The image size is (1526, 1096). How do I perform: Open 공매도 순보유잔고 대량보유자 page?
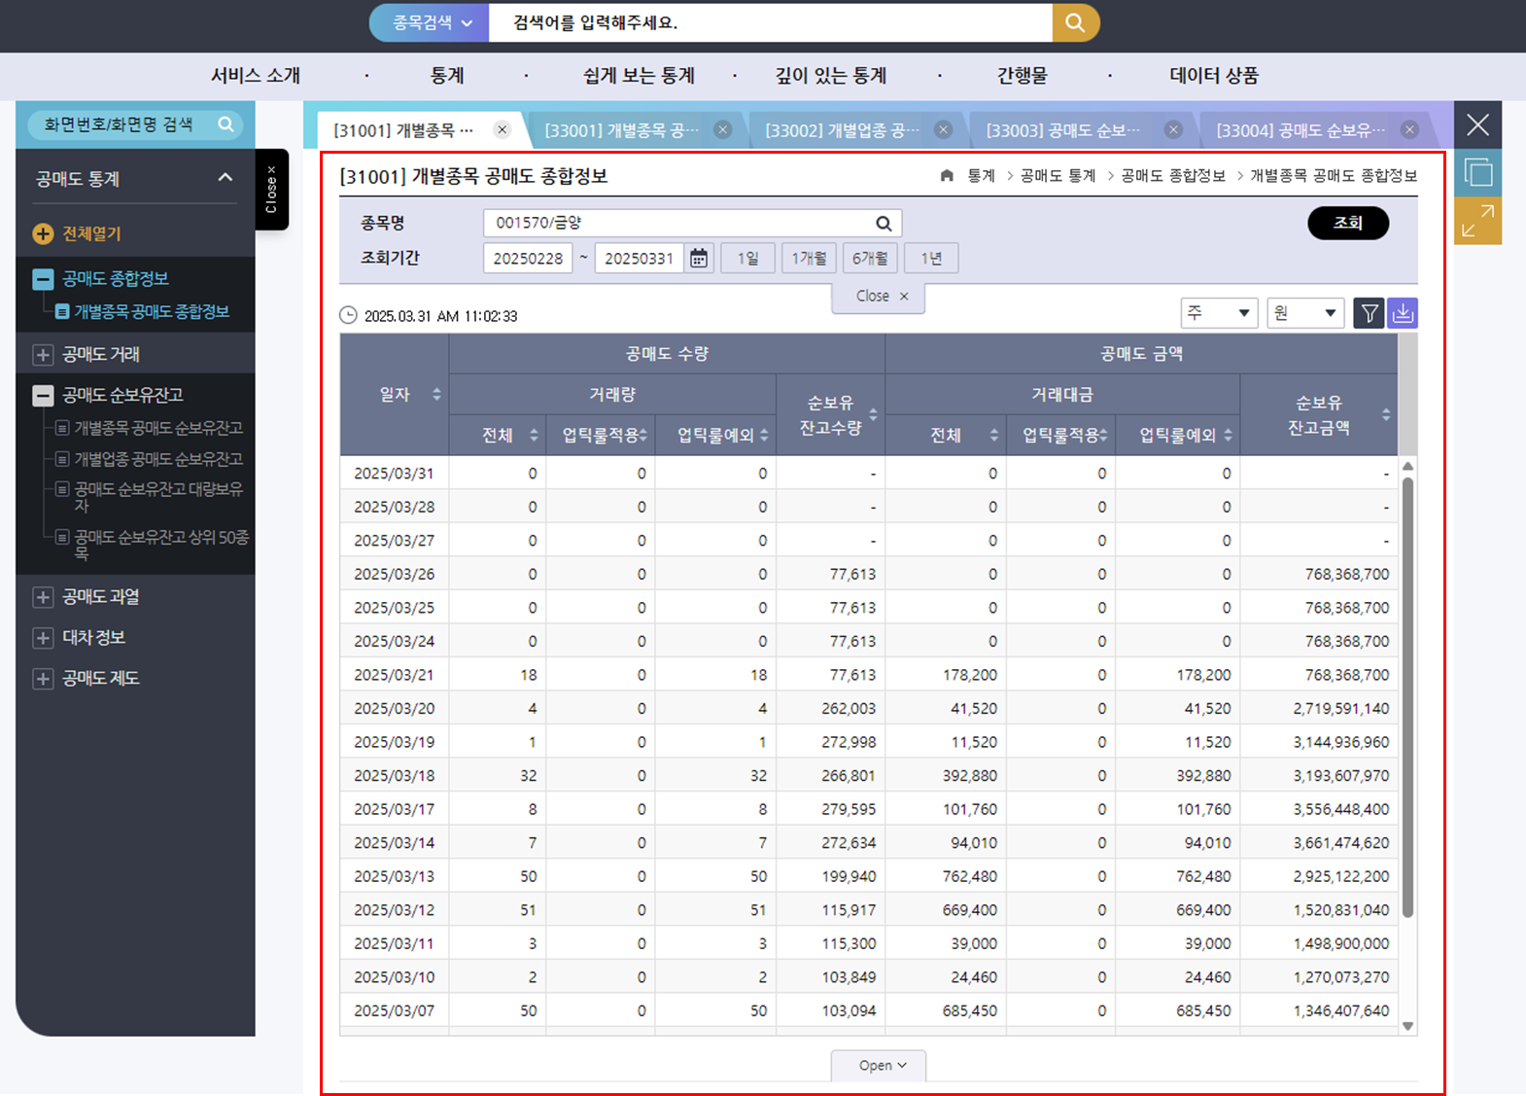(x=158, y=497)
